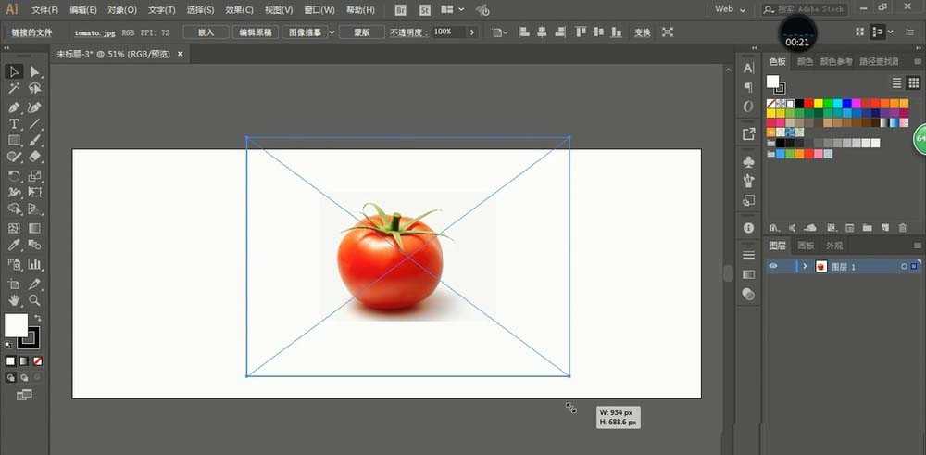Open the Symbols club-shaped panel icon
This screenshot has width=926, height=455.
[x=748, y=161]
